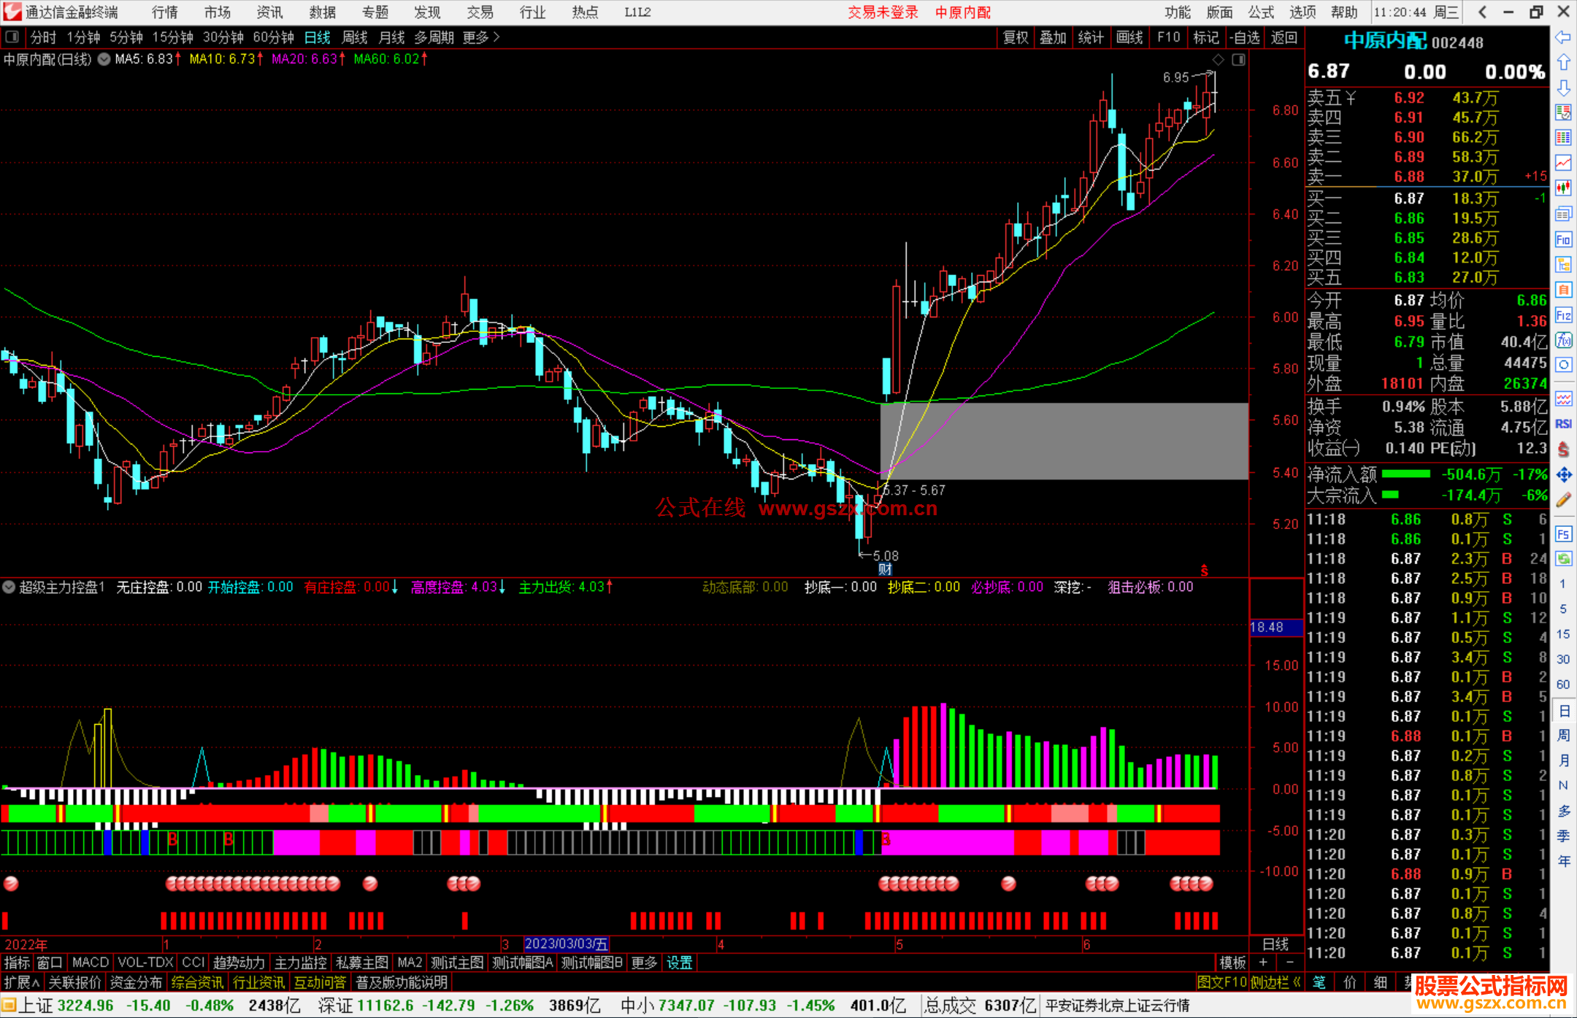The height and width of the screenshot is (1018, 1577).
Task: Switch to the MACD indicator tab
Action: tap(90, 963)
